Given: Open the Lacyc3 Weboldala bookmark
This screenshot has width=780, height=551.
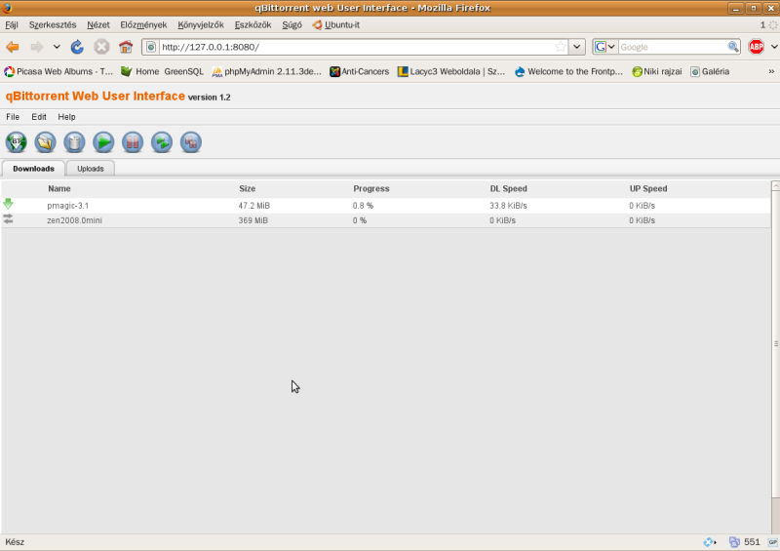Looking at the screenshot, I should (451, 71).
